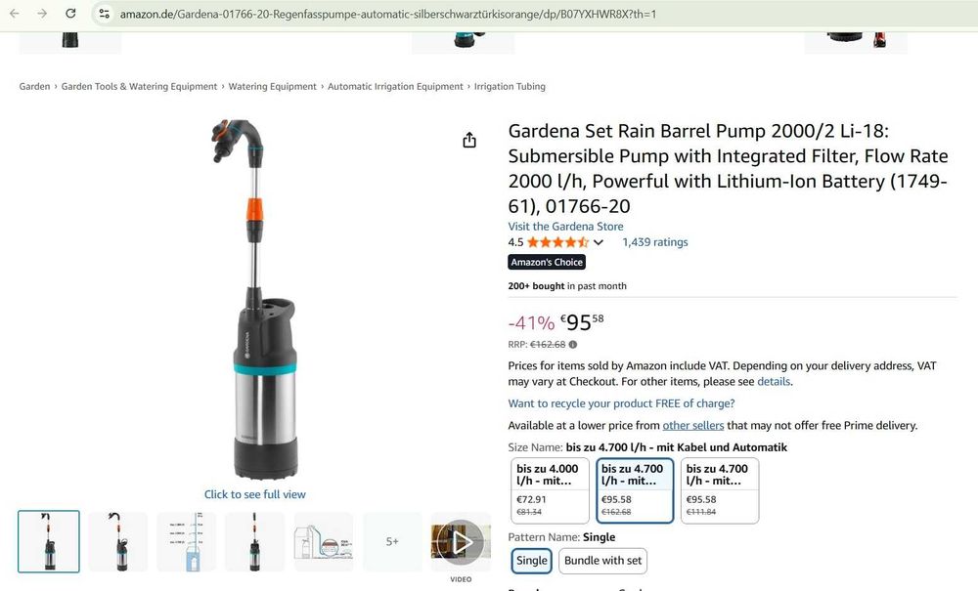Screen dimensions: 978x591
Task: Click the browser address bar URL
Action: (388, 14)
